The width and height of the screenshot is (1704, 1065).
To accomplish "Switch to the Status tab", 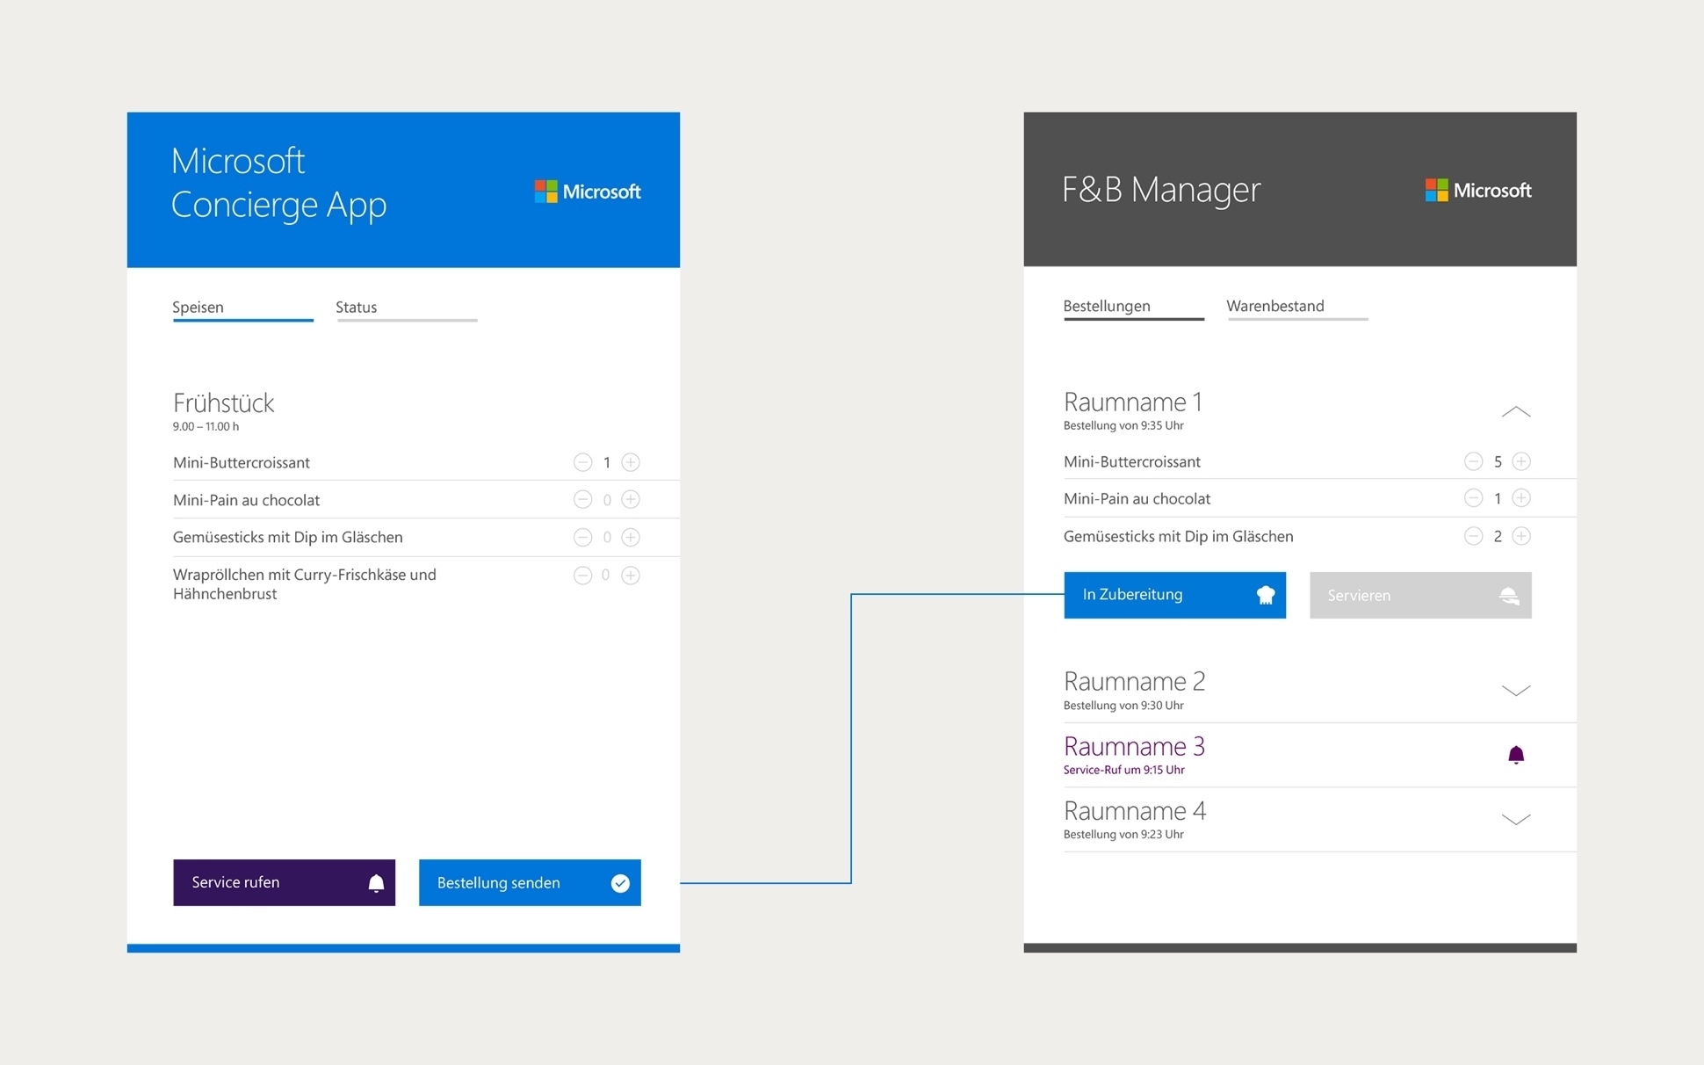I will (355, 307).
